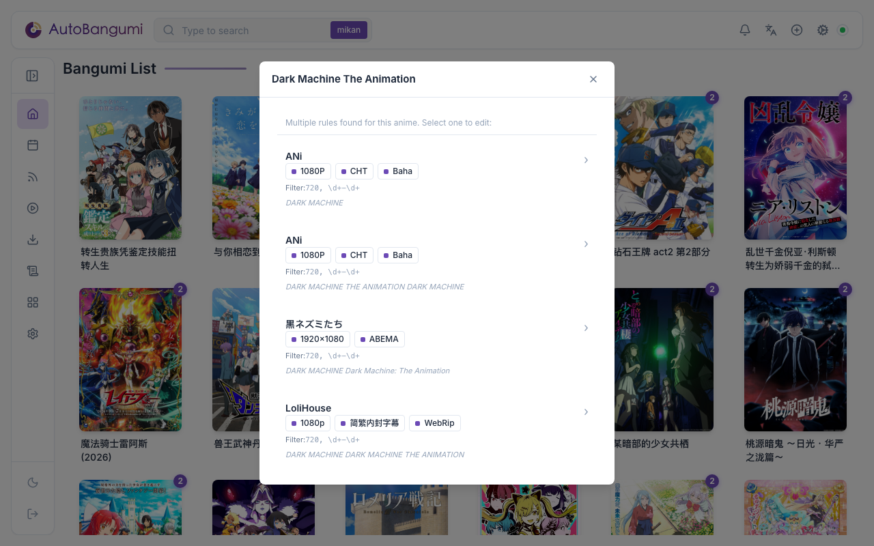Open the RSS feed sidebar icon

33,177
